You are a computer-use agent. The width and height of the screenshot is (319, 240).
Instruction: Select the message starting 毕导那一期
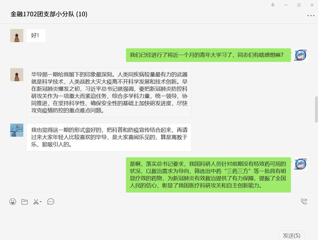pyautogui.click(x=109, y=92)
